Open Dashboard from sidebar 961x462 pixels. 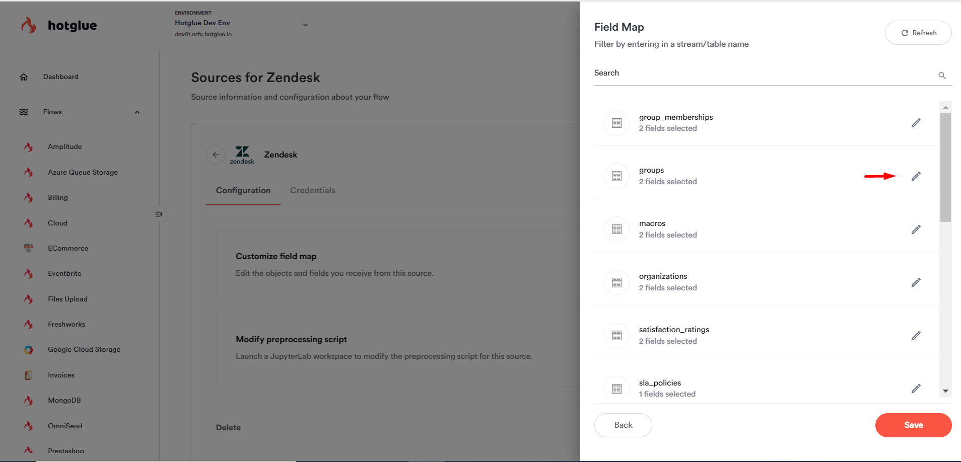tap(60, 76)
